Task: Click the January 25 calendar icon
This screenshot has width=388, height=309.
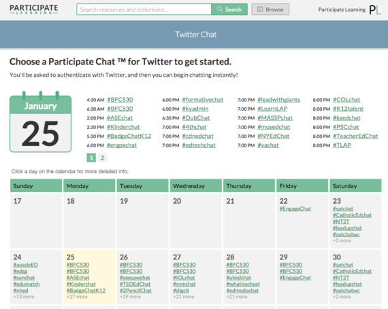Action: [41, 122]
